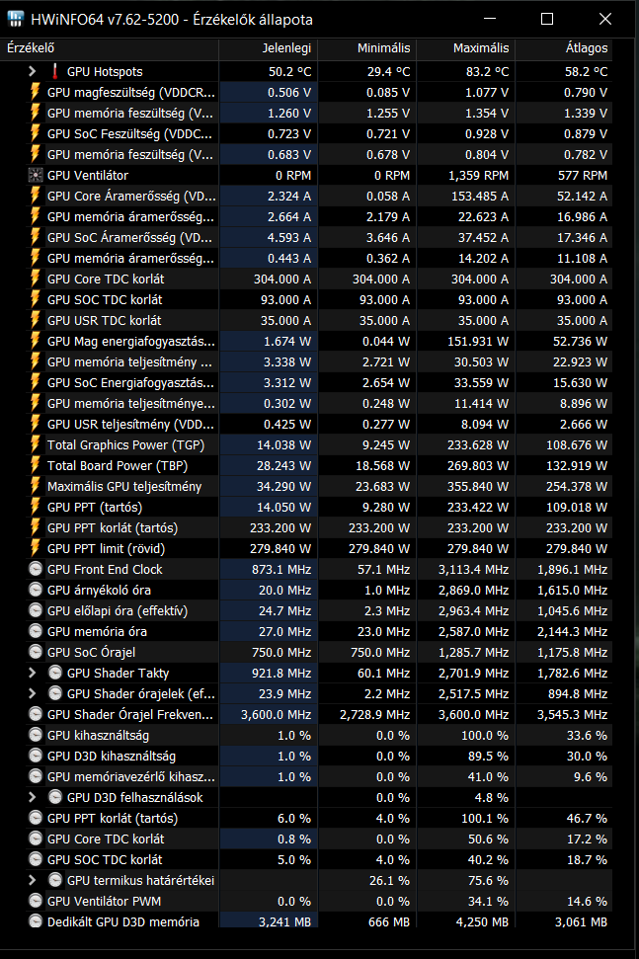Click the HWiNFO64 app icon in title bar
The height and width of the screenshot is (959, 639).
(x=15, y=19)
